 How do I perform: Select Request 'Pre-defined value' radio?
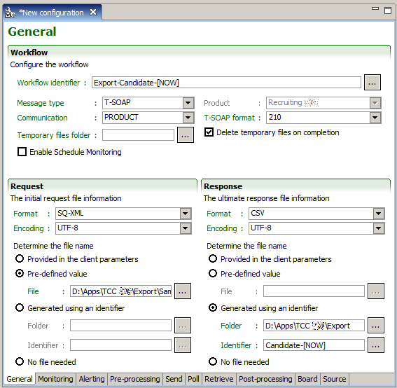[x=20, y=273]
